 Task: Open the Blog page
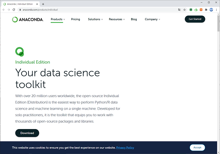click(134, 19)
